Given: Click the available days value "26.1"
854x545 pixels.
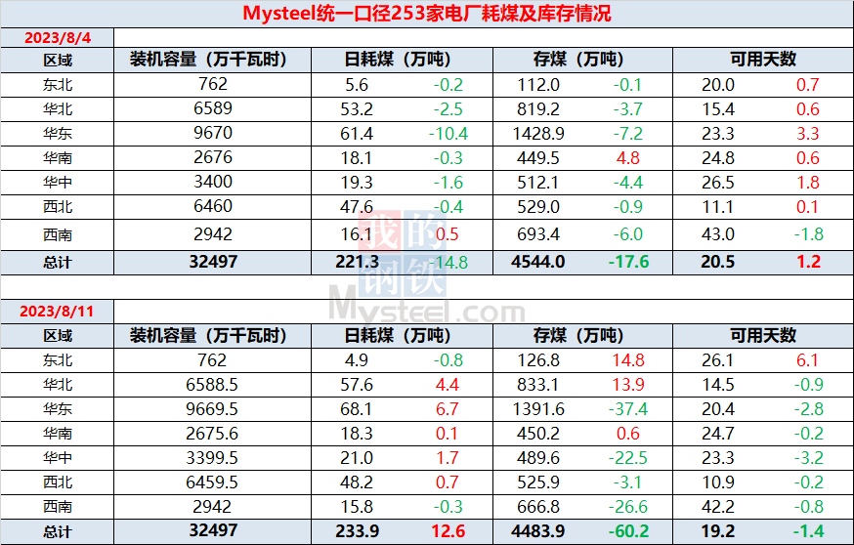Looking at the screenshot, I should (718, 360).
